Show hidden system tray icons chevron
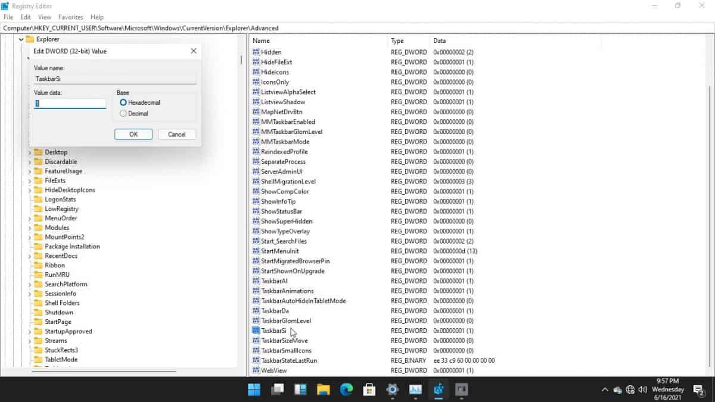The height and width of the screenshot is (402, 715). click(x=605, y=389)
